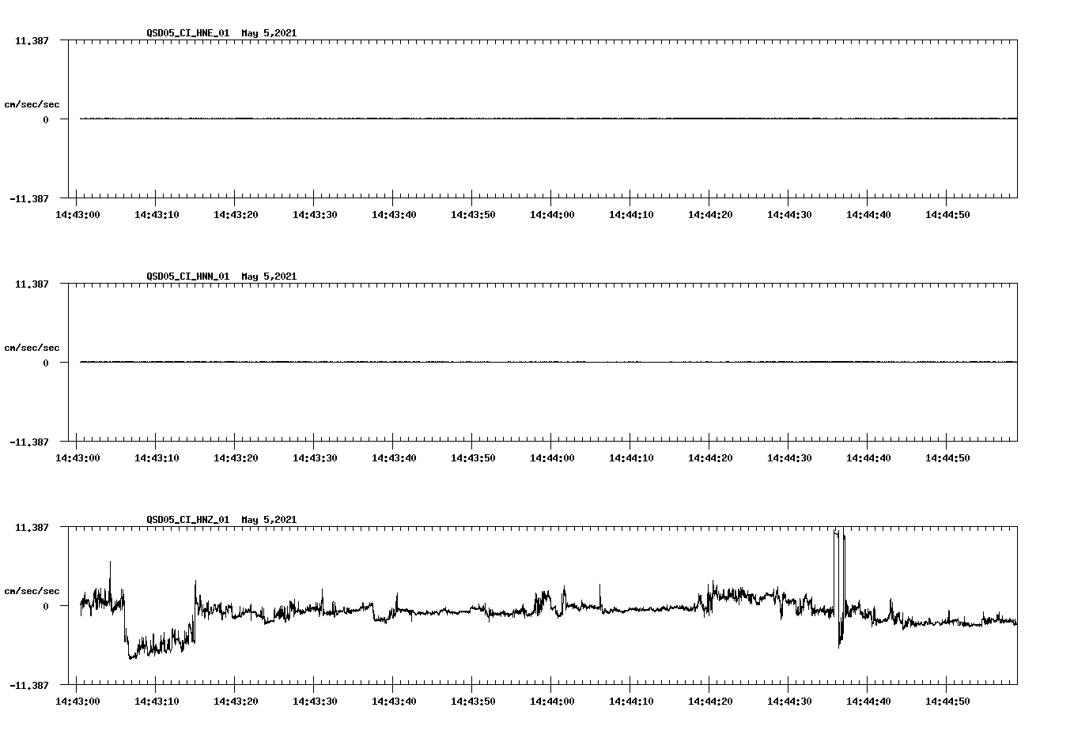Click the cm/sec/sec label on top plot

pyautogui.click(x=32, y=103)
